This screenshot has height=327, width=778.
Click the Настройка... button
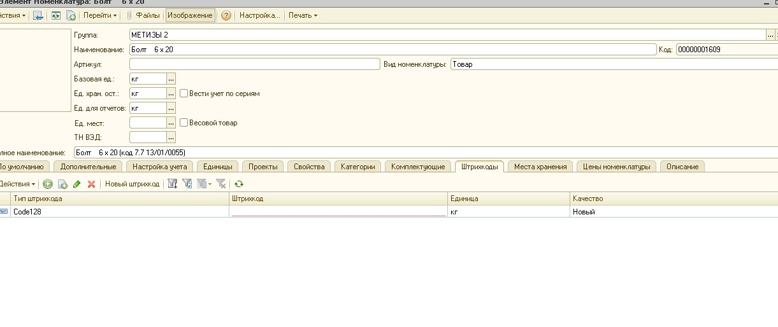click(259, 15)
